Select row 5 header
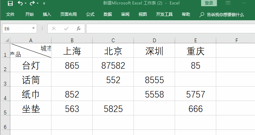Viewport: 255px width, 135px height. 5,108
